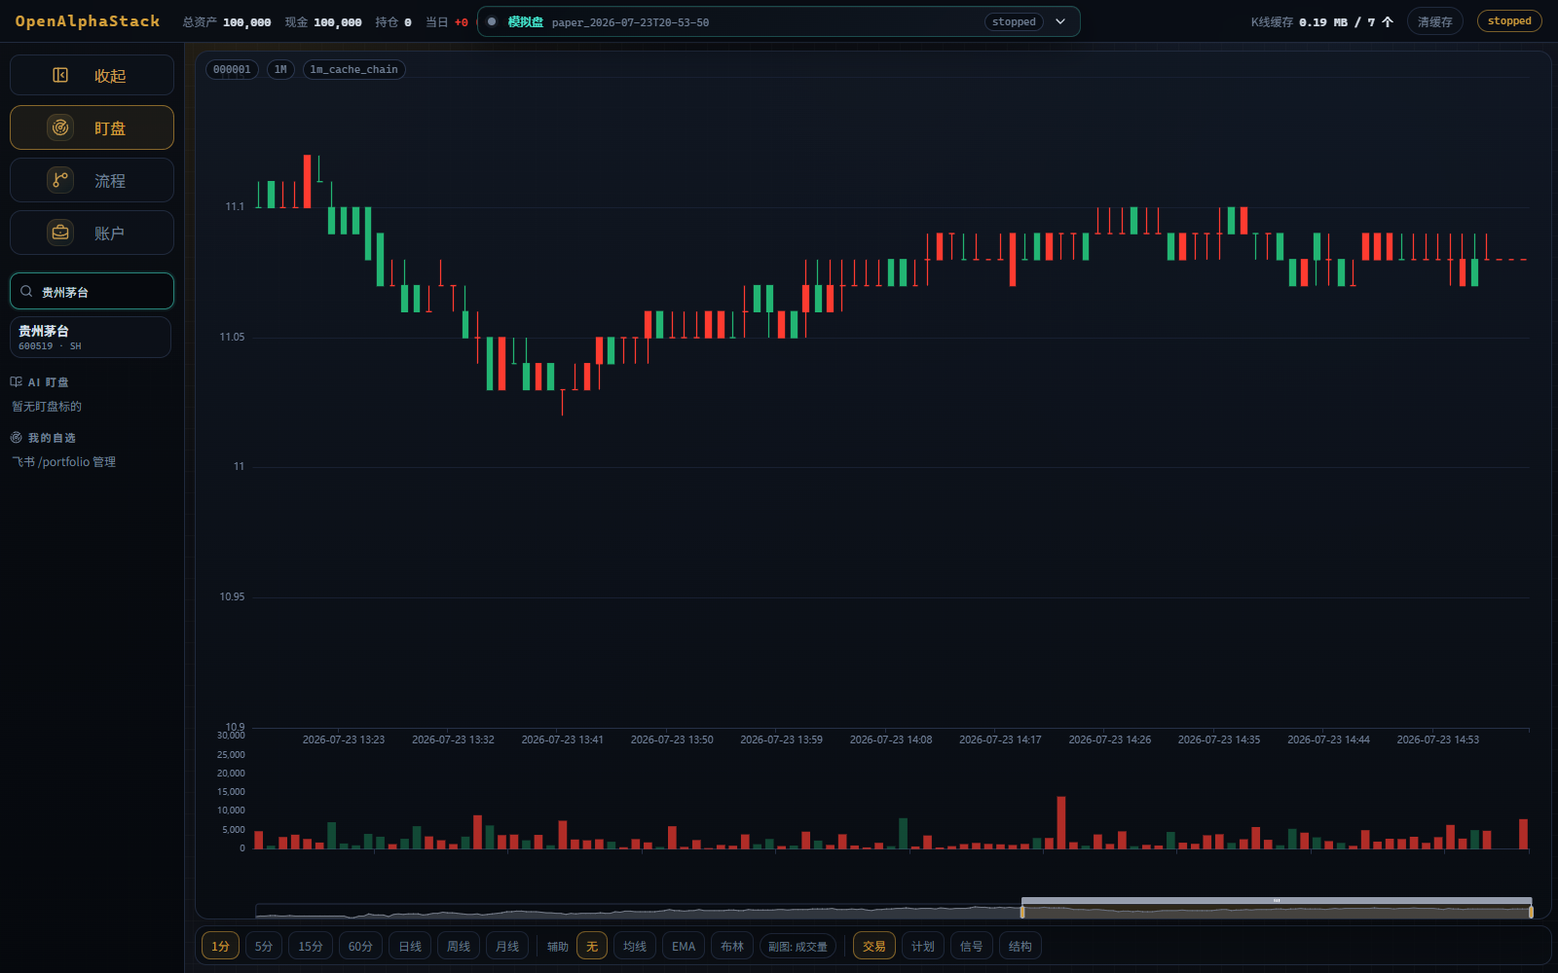Click the left handle of range slider
The width and height of the screenshot is (1558, 973).
click(1022, 912)
